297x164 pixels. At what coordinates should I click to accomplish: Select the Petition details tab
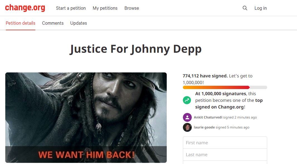point(20,23)
